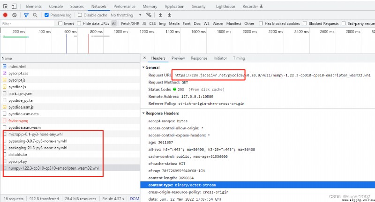Select pyodide.js file icon
The width and height of the screenshot is (375, 202).
(x=5, y=87)
